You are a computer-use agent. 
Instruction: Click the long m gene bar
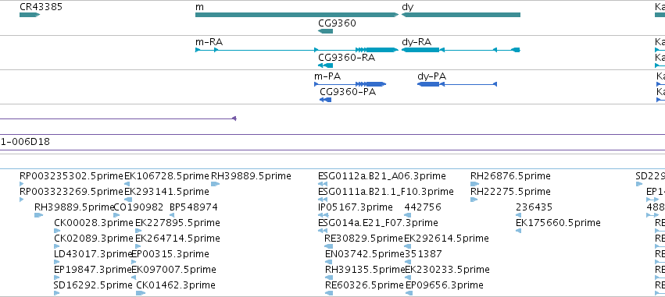tap(297, 15)
